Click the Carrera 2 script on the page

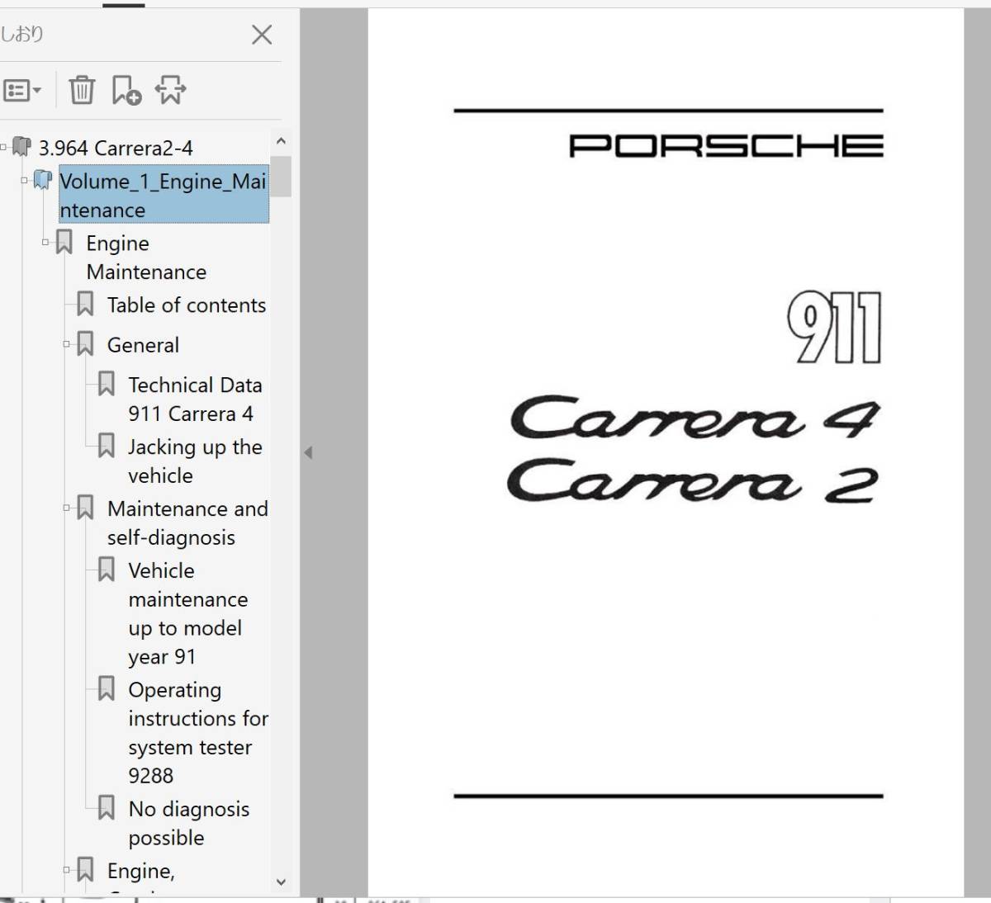pos(692,481)
